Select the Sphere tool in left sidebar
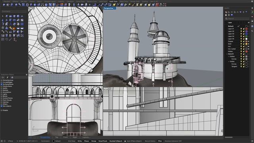 [x=18, y=16]
